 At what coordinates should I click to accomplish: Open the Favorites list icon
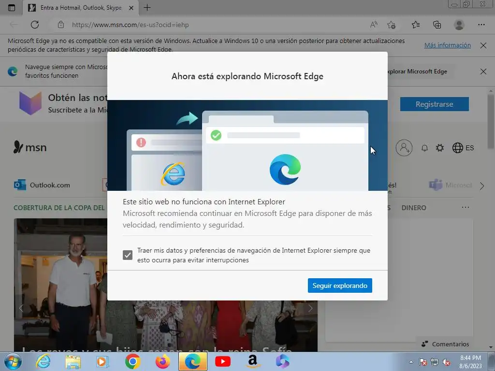(416, 25)
